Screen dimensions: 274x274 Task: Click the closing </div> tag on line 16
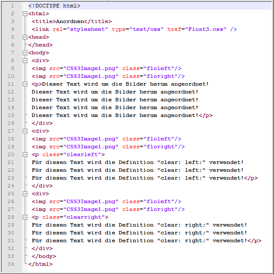(42, 123)
